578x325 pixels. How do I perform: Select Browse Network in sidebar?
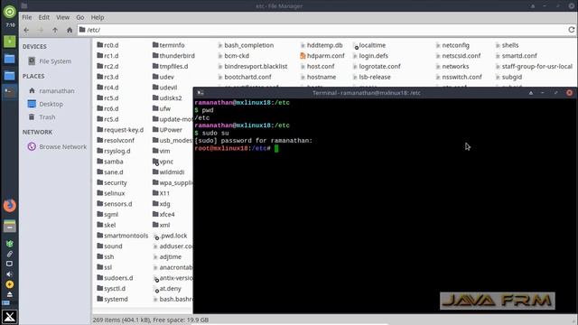click(57, 146)
